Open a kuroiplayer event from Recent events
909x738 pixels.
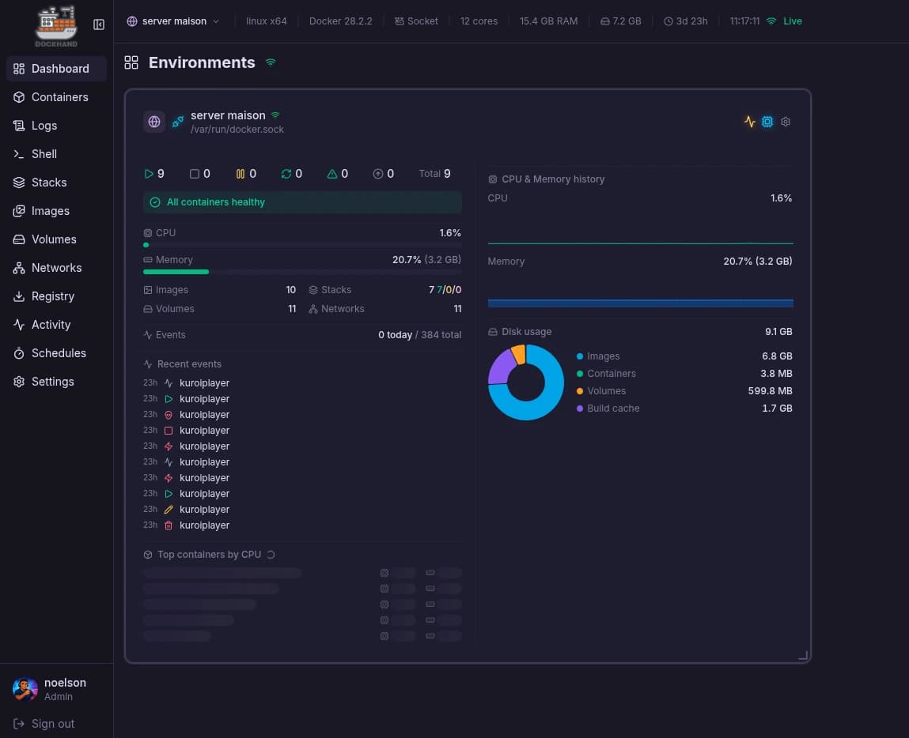[204, 382]
